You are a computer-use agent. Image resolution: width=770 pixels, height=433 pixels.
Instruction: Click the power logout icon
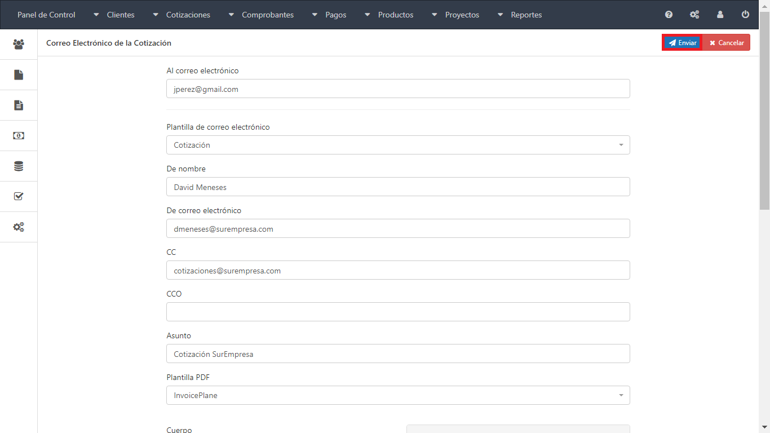coord(745,15)
